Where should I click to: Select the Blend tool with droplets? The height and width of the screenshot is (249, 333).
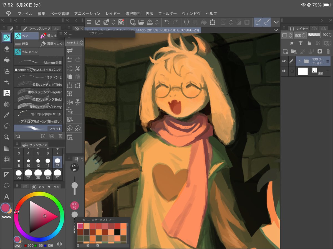[x=6, y=104]
